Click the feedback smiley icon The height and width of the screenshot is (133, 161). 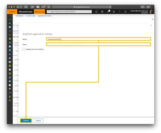(x=125, y=12)
